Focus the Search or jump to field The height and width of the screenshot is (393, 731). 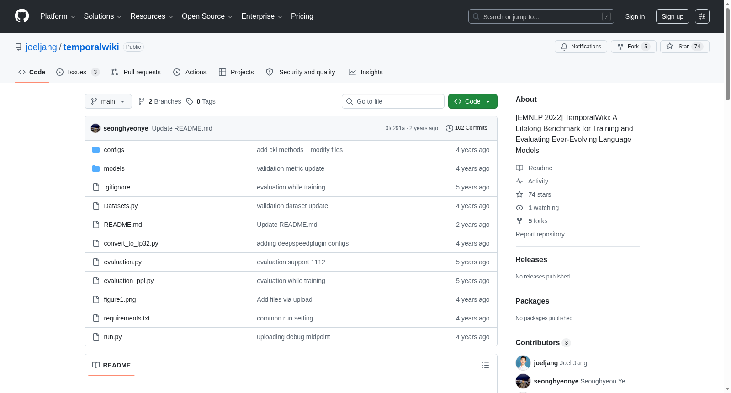(x=541, y=16)
